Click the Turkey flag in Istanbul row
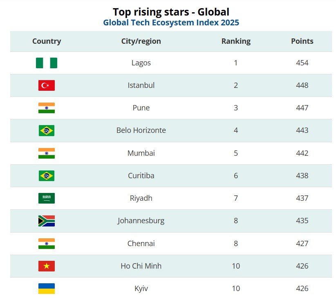The height and width of the screenshot is (298, 336). (x=47, y=85)
